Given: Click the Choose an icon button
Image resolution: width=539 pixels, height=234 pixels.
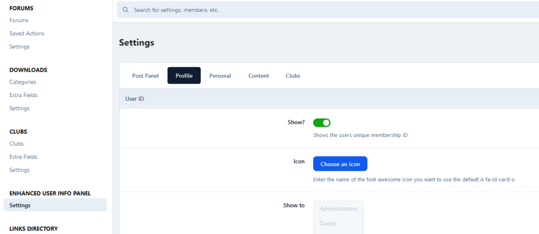Looking at the screenshot, I should click(340, 164).
